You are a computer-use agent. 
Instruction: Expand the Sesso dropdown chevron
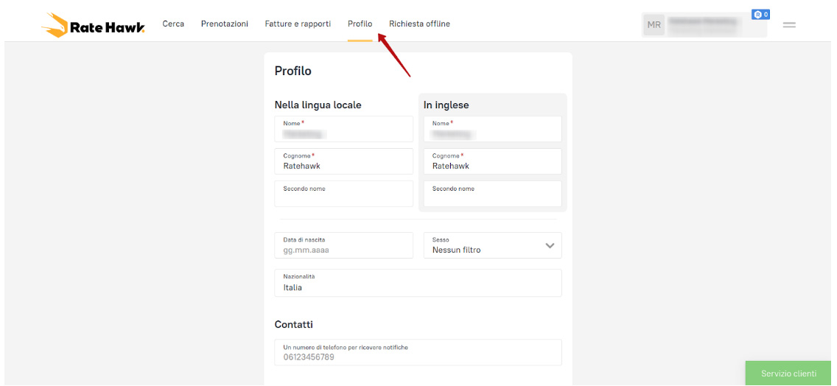click(550, 245)
